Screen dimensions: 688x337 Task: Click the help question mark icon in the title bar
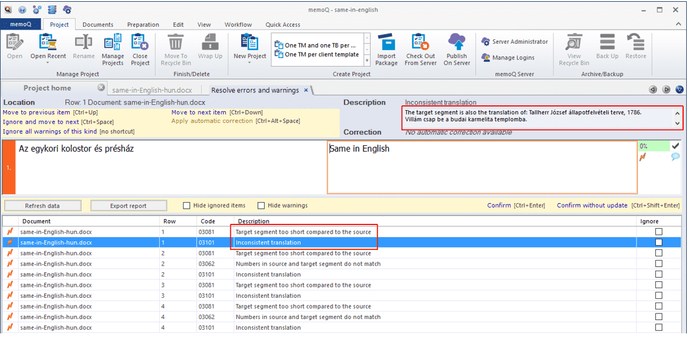coord(22,9)
